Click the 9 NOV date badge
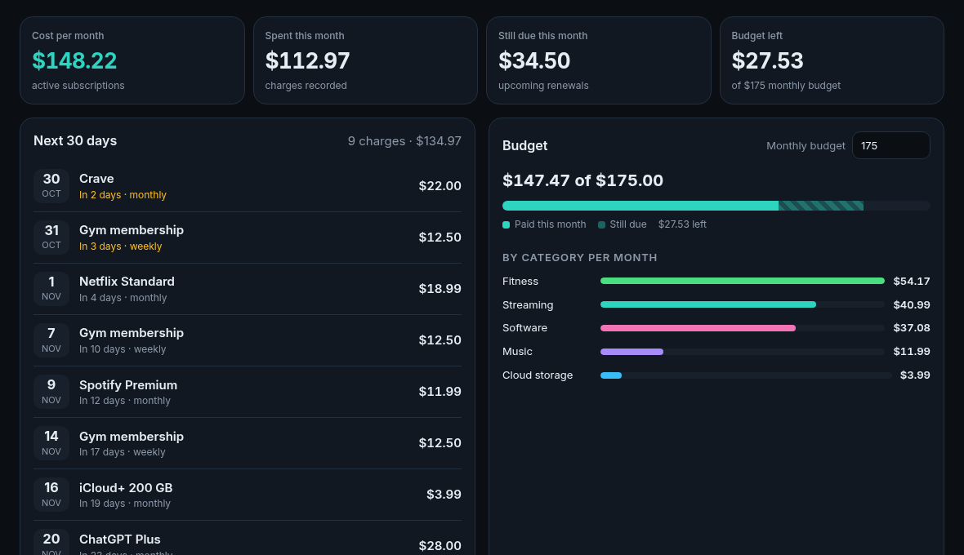This screenshot has height=555, width=964. (x=51, y=392)
